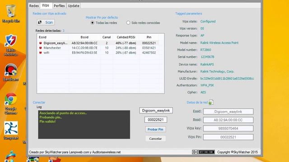This screenshot has width=289, height=162.
Task: Sort by the Bssid column header
Action: point(84,37)
